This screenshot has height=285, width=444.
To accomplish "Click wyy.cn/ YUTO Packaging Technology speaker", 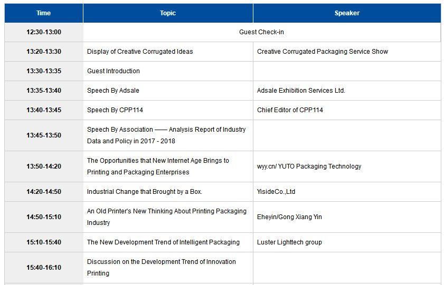I will click(x=309, y=166).
